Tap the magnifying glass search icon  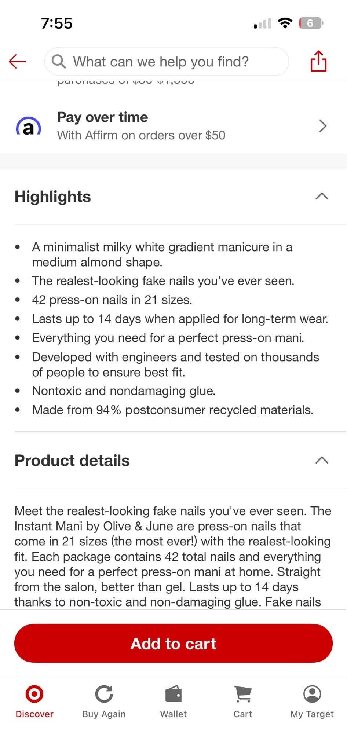click(x=59, y=61)
